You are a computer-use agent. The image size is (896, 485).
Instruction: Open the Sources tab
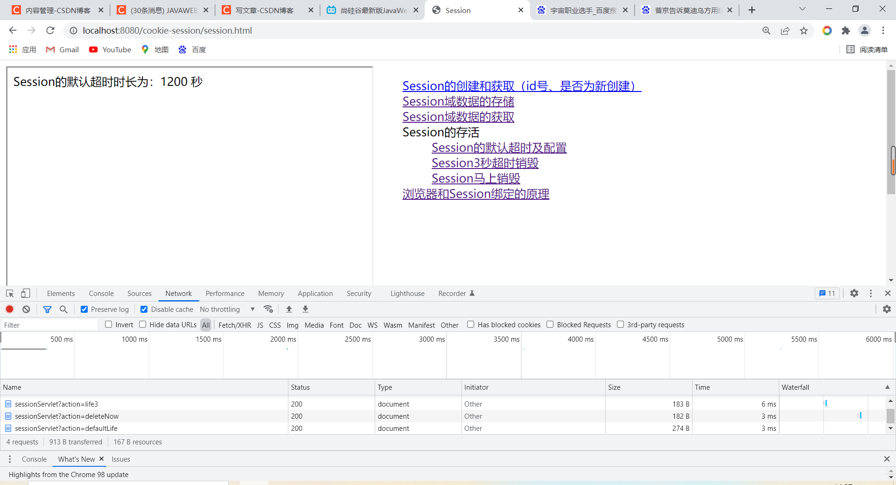[x=140, y=293]
